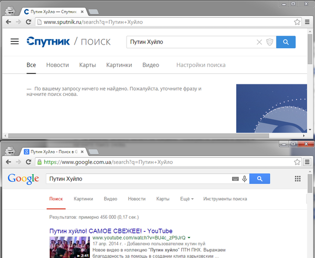Click back arrow in Sputnik browser window
This screenshot has height=258, width=315.
[x=8, y=22]
